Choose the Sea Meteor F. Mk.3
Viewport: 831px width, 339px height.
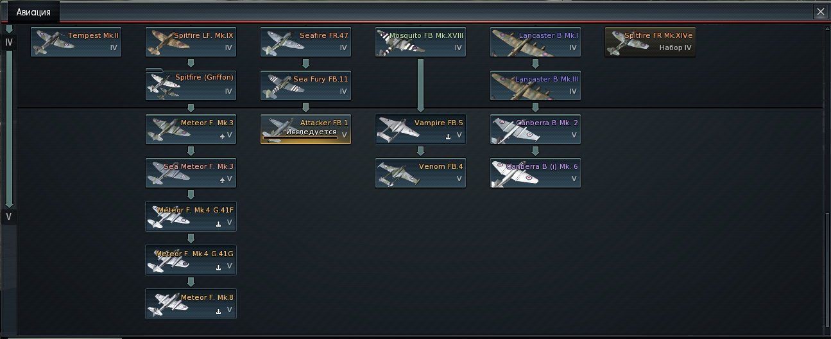[x=191, y=173]
